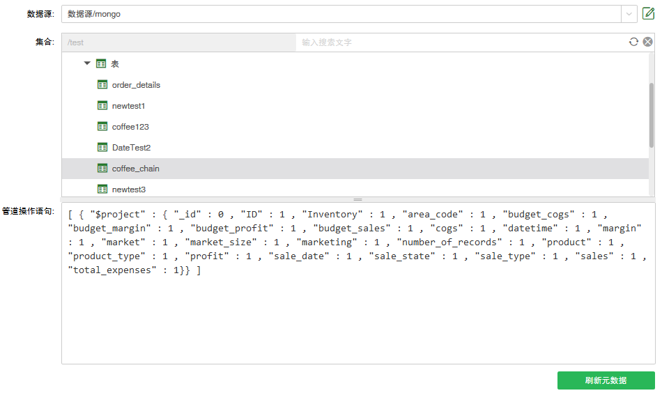Select the newtest3 table entry
This screenshot has width=662, height=393.
(129, 189)
